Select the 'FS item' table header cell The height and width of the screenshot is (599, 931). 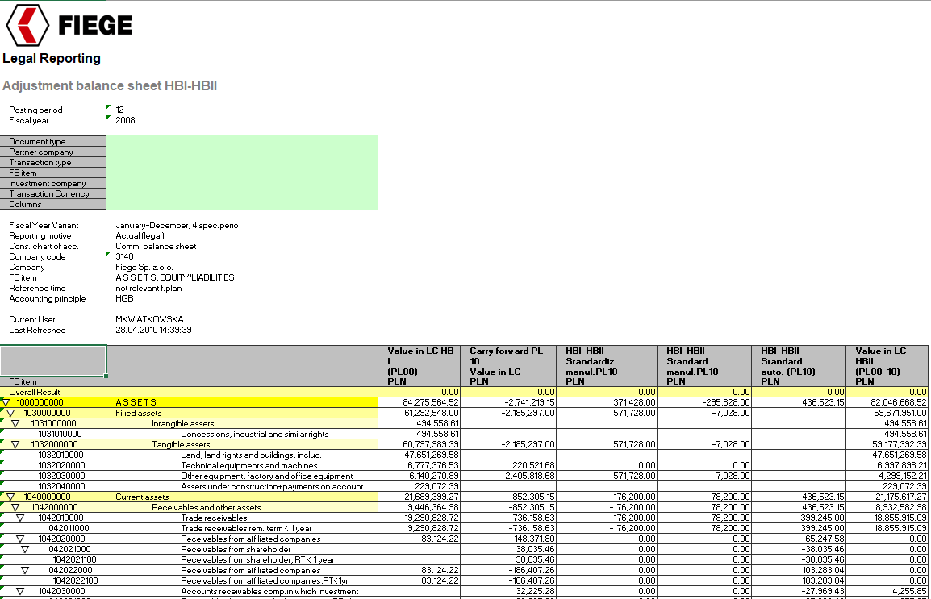(53, 381)
